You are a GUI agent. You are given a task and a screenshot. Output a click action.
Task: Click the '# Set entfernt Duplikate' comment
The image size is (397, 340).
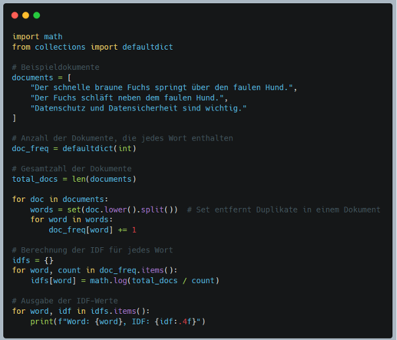tap(284, 210)
